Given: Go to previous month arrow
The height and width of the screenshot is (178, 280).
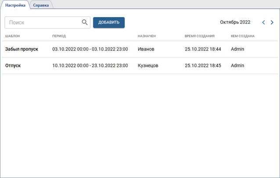Looking at the screenshot, I should [263, 22].
